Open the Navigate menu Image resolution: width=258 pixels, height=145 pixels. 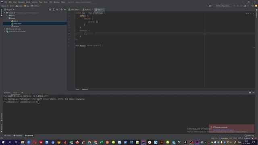(21, 2)
